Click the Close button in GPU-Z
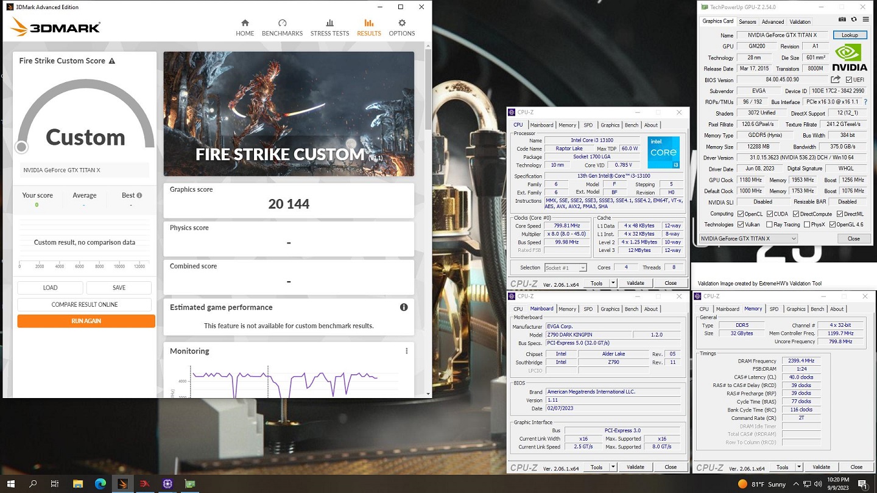 [x=853, y=239]
